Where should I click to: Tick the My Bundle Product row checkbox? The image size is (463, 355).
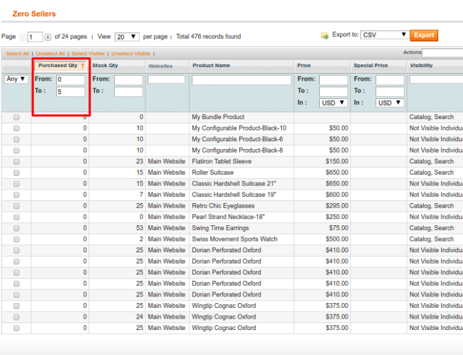coord(16,117)
